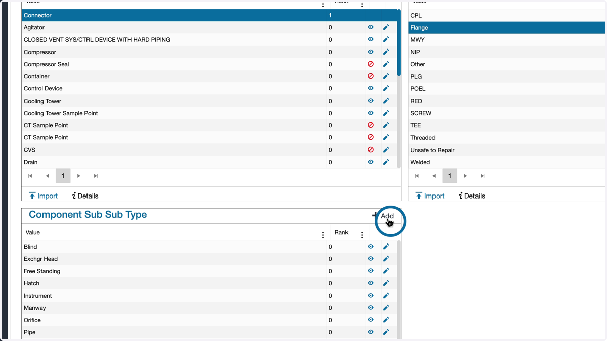Open Value column menu in Sub Sub Type grid

coord(323,235)
